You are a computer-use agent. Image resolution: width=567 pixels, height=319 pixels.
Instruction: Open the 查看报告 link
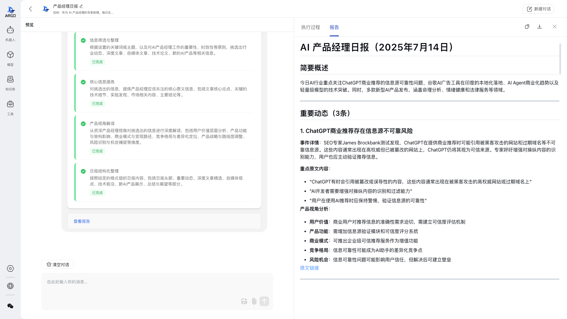click(x=82, y=221)
